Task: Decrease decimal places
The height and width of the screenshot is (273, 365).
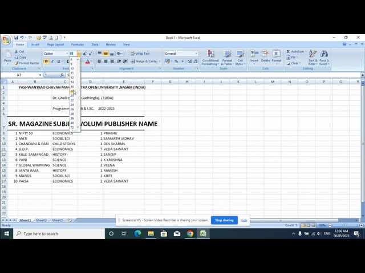Action: point(196,61)
